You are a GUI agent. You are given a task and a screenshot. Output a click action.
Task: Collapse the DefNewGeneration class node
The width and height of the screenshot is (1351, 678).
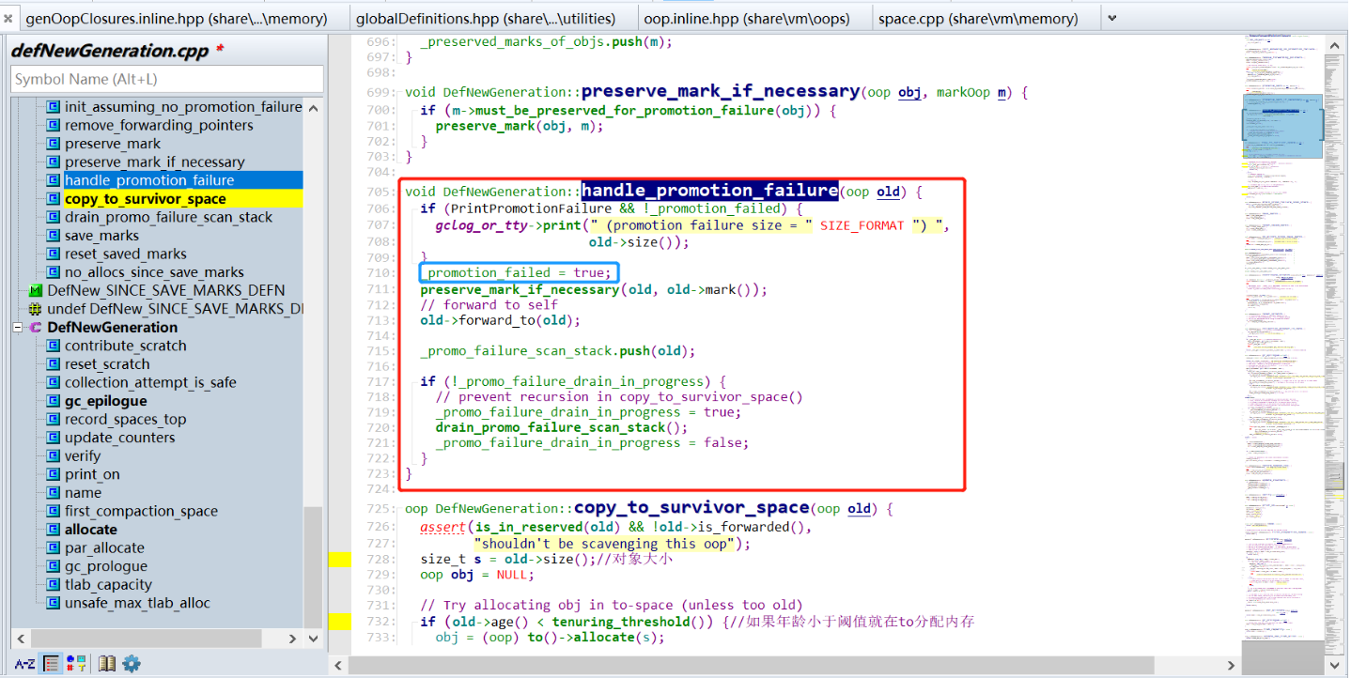click(x=18, y=328)
